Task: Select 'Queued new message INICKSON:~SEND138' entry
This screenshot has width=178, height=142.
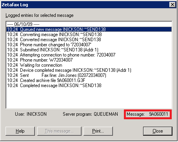Action: [89, 29]
